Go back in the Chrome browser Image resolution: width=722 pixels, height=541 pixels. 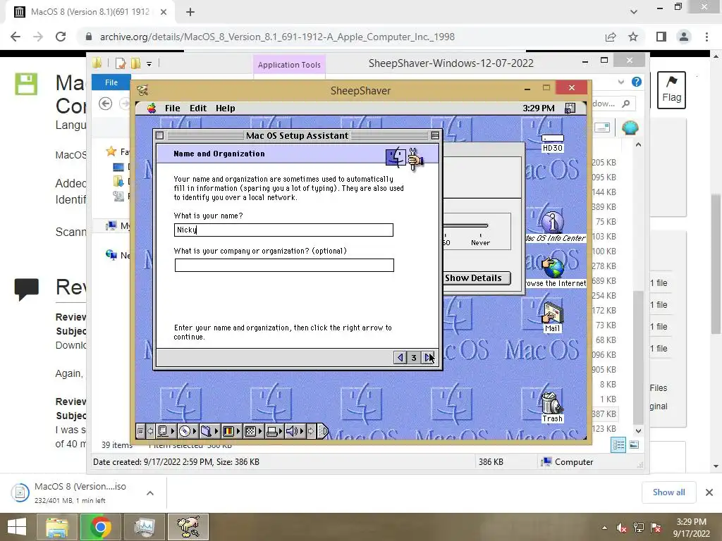tap(16, 37)
